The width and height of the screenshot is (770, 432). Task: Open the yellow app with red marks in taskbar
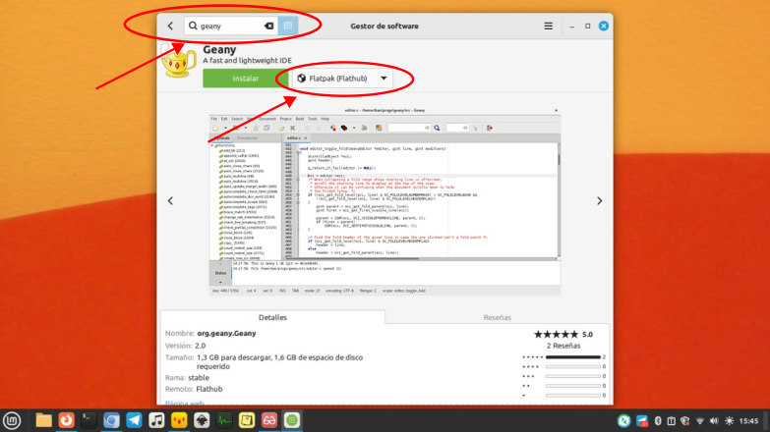pyautogui.click(x=179, y=420)
